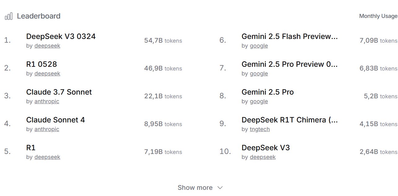Click the deepseek author link under DeepSeek V3 0324
The image size is (398, 196).
tap(47, 46)
